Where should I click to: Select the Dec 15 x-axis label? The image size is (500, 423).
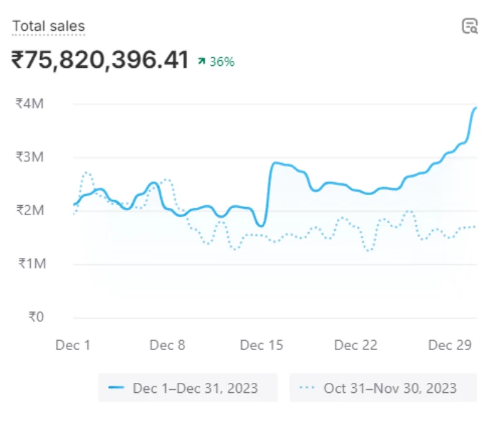click(261, 345)
